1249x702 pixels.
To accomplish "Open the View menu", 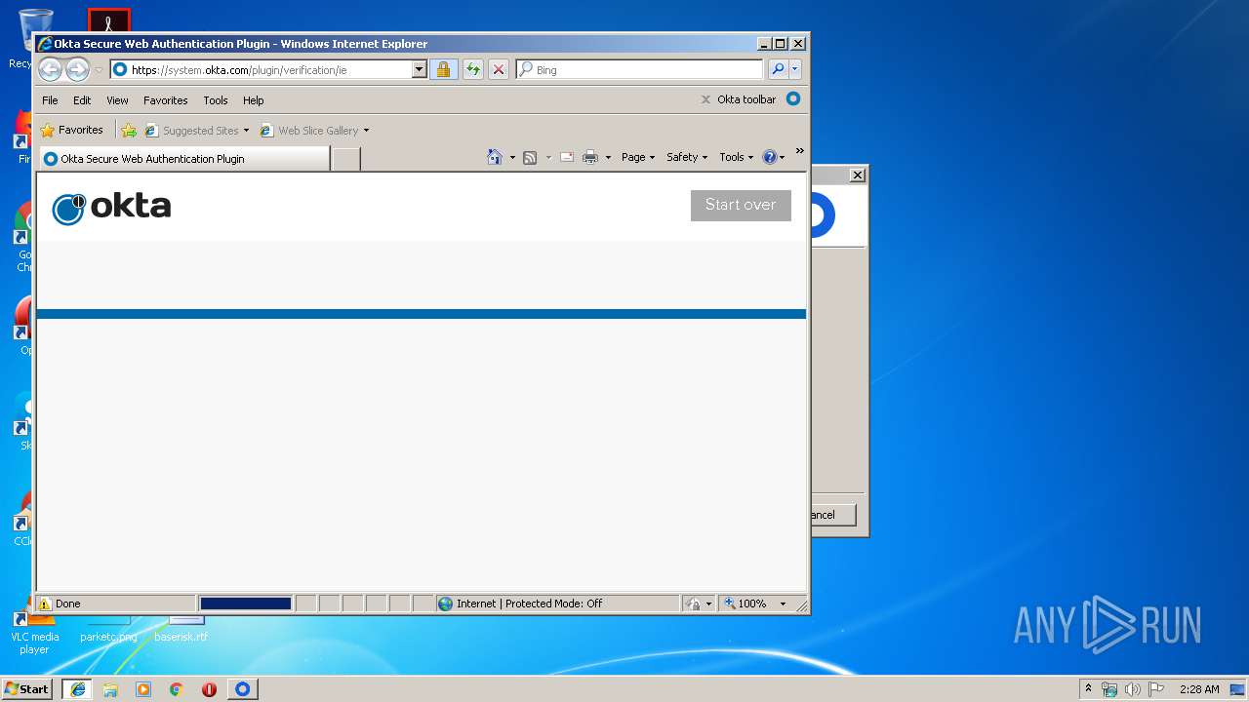I will [x=117, y=100].
